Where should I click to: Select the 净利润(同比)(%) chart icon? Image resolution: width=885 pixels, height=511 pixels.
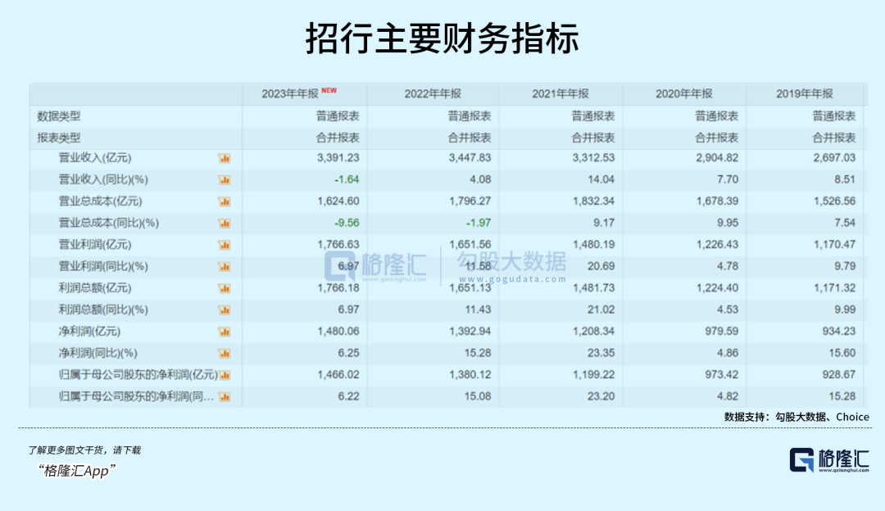[x=223, y=353]
